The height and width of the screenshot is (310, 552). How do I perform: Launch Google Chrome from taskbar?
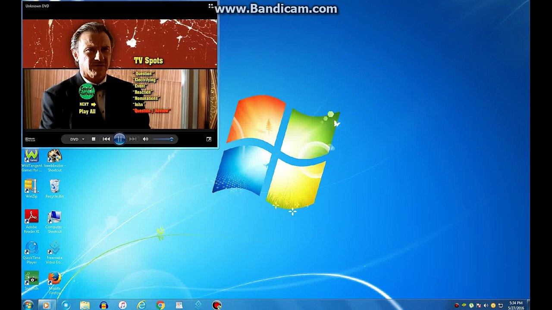(160, 305)
